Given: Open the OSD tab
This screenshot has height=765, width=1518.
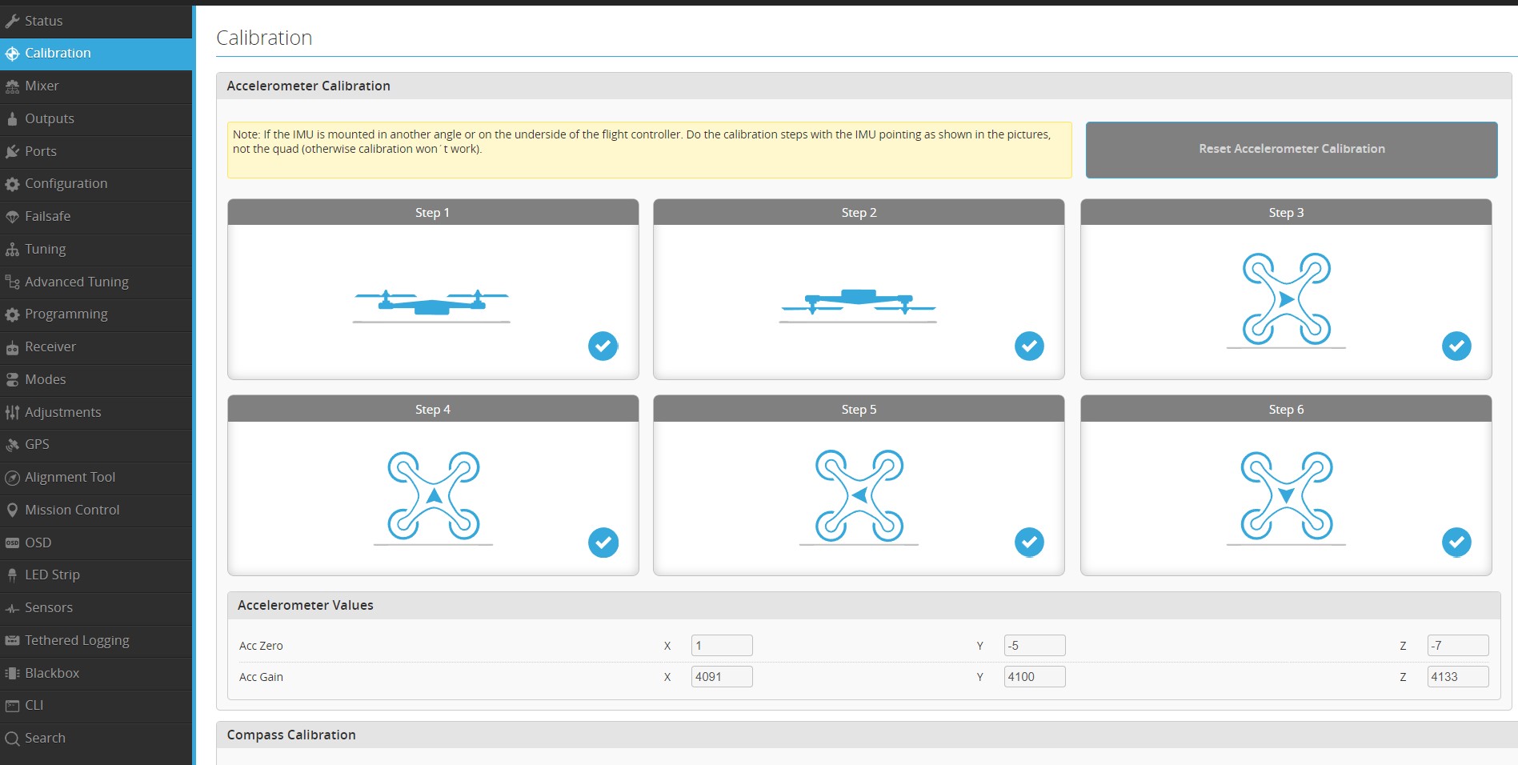Looking at the screenshot, I should (38, 543).
